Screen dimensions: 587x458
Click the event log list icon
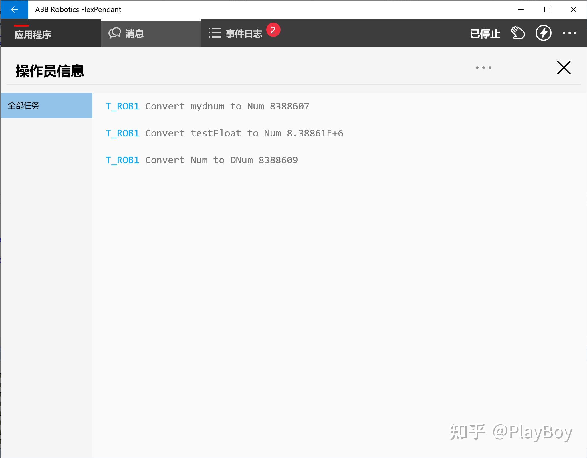click(215, 33)
